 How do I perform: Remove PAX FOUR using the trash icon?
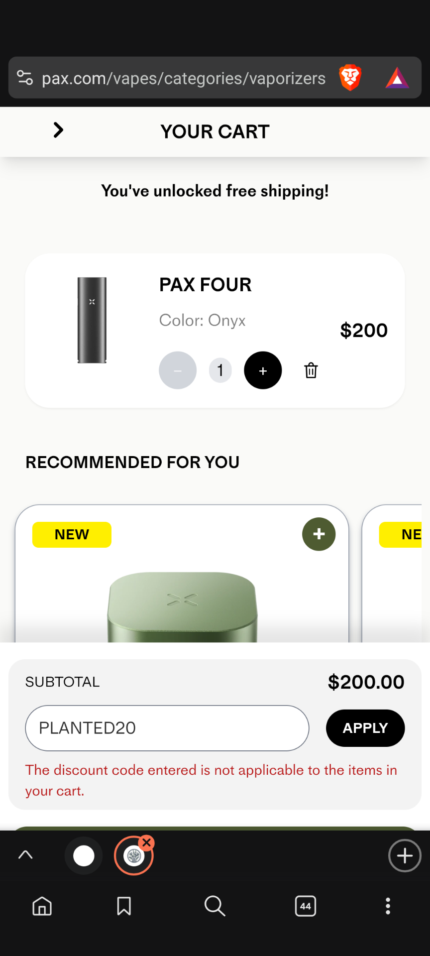tap(311, 370)
